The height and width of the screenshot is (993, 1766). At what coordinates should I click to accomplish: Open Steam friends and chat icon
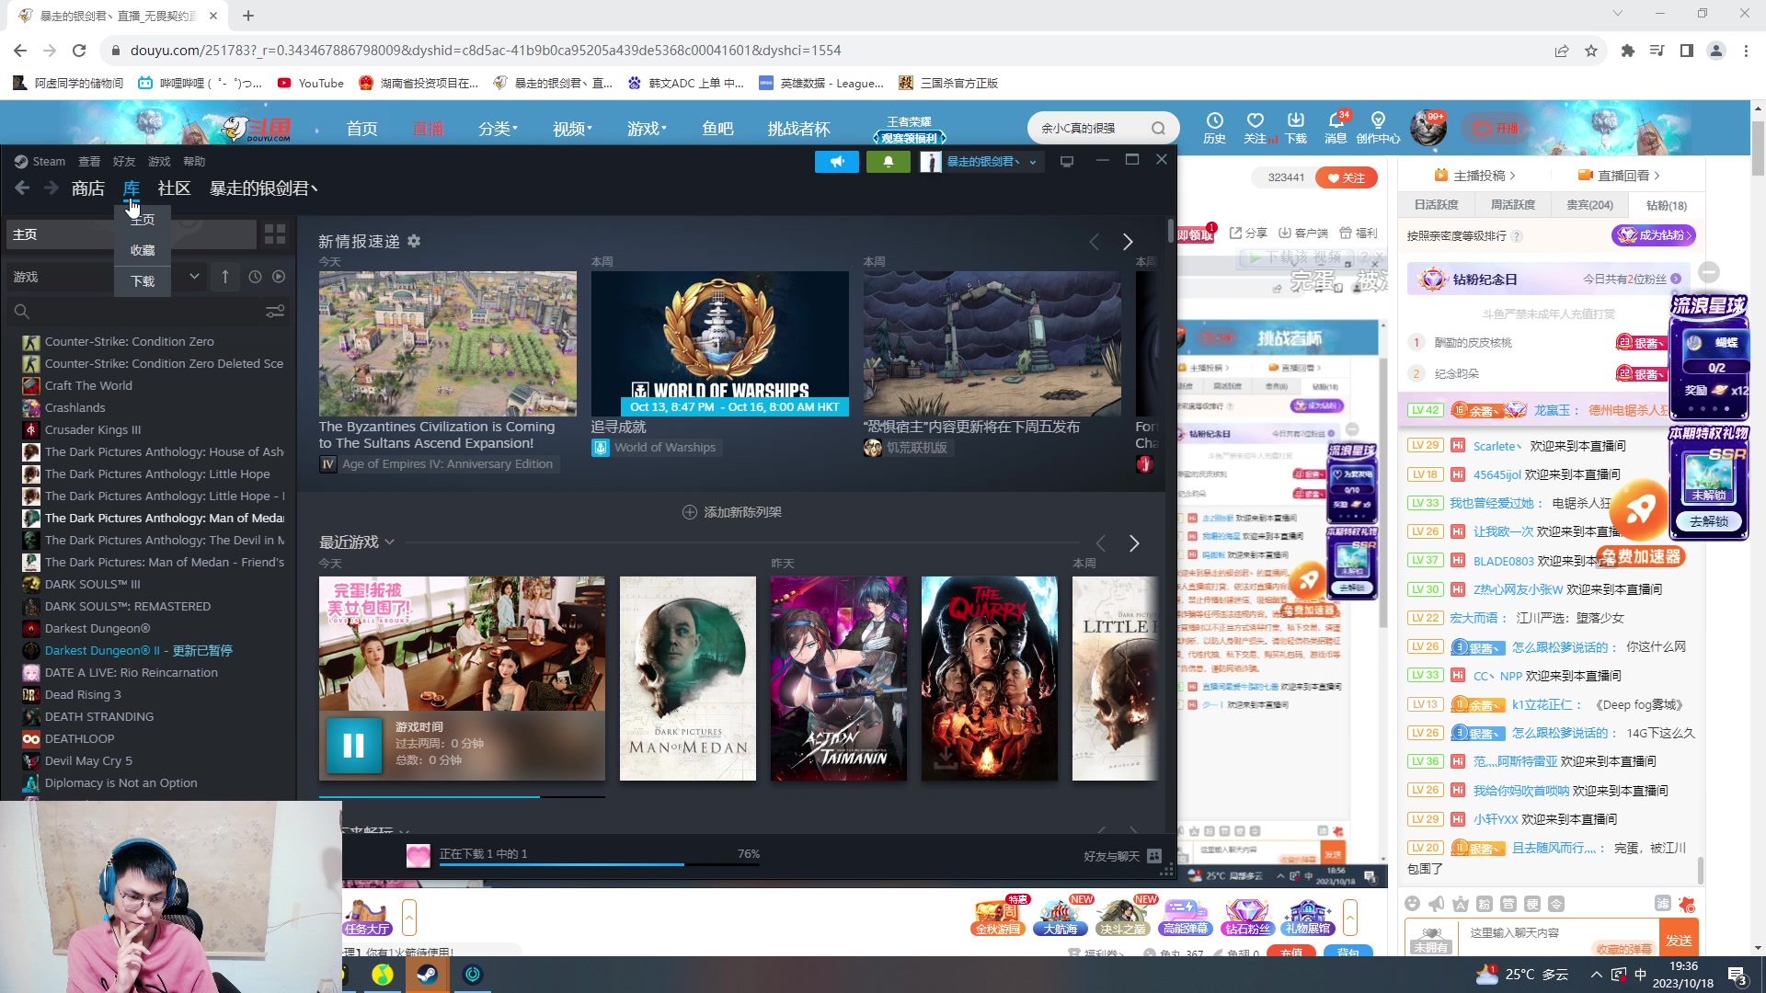click(x=1154, y=856)
